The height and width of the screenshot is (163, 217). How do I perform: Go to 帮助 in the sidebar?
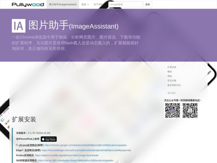tap(170, 76)
